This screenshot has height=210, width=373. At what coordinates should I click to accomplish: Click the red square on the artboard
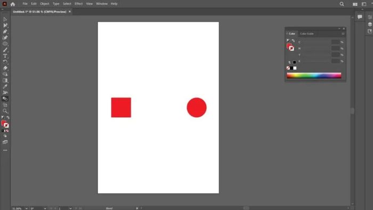point(121,108)
